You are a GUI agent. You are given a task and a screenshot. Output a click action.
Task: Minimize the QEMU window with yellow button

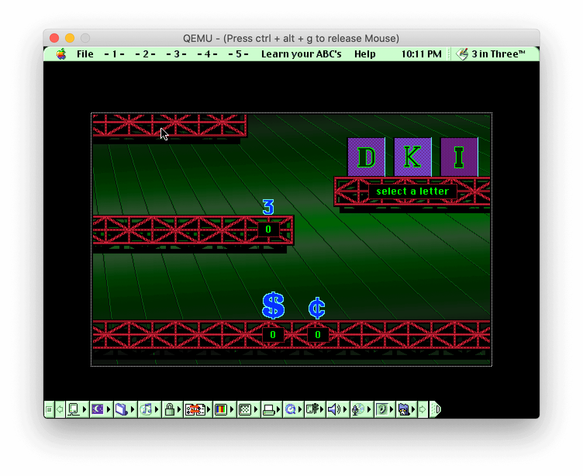pos(70,38)
